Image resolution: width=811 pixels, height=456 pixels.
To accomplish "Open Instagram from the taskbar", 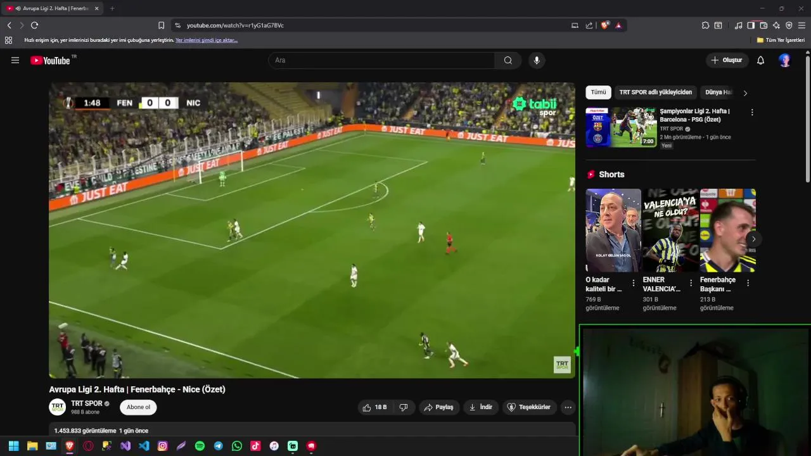I will point(162,446).
